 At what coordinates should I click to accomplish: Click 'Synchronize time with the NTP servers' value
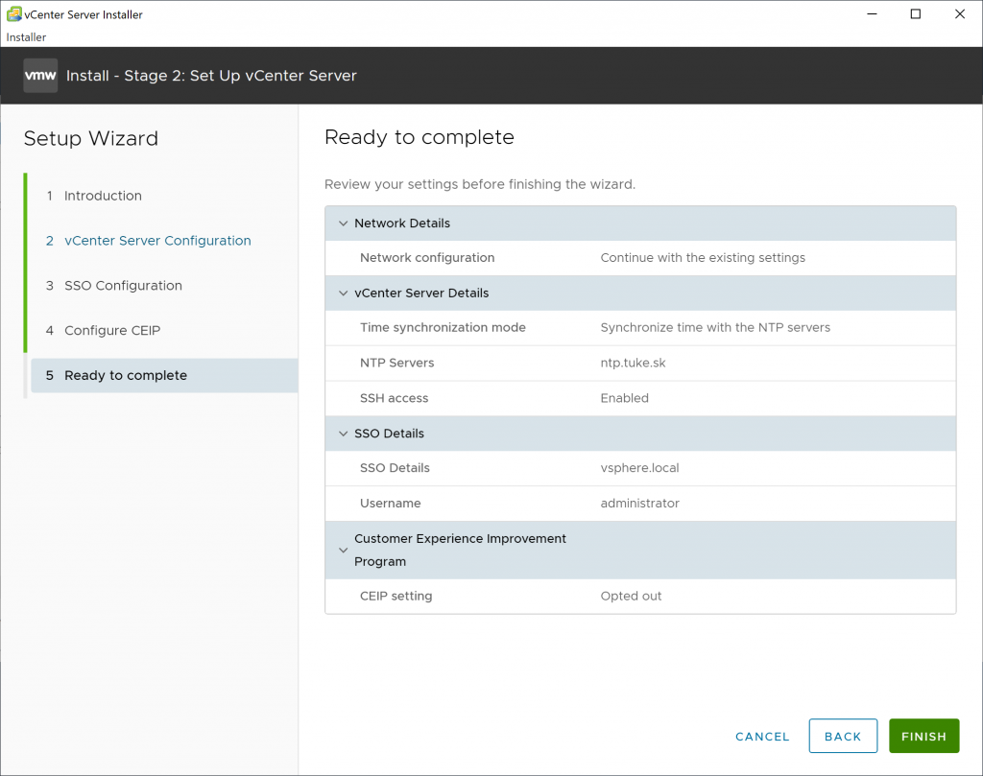point(715,327)
